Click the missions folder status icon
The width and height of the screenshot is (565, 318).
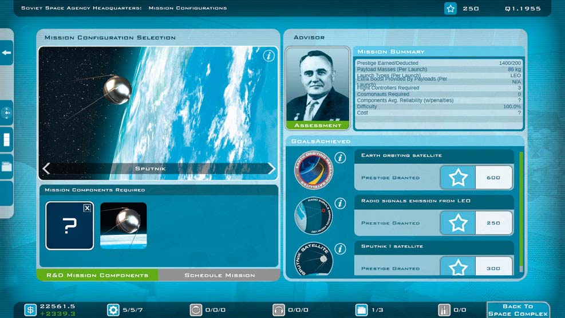[x=361, y=310]
